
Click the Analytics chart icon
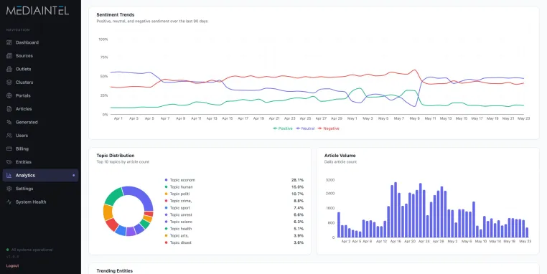[x=9, y=175]
